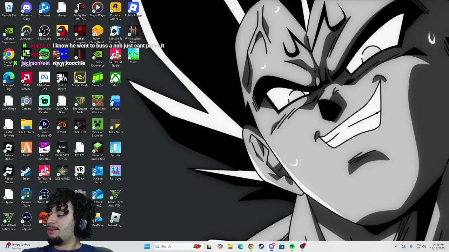Open the Fall Guys desktop icon
The width and height of the screenshot is (449, 252).
pos(115,173)
